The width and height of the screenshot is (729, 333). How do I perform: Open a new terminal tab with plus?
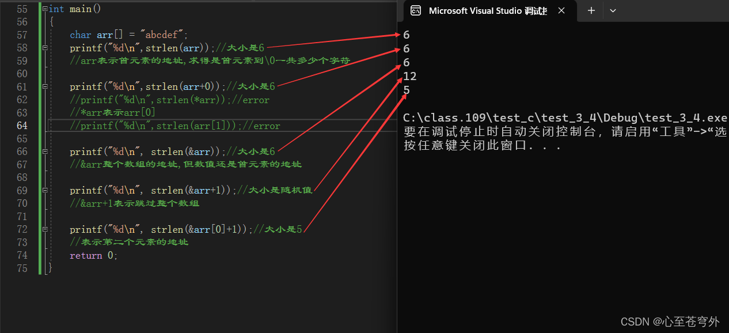591,10
